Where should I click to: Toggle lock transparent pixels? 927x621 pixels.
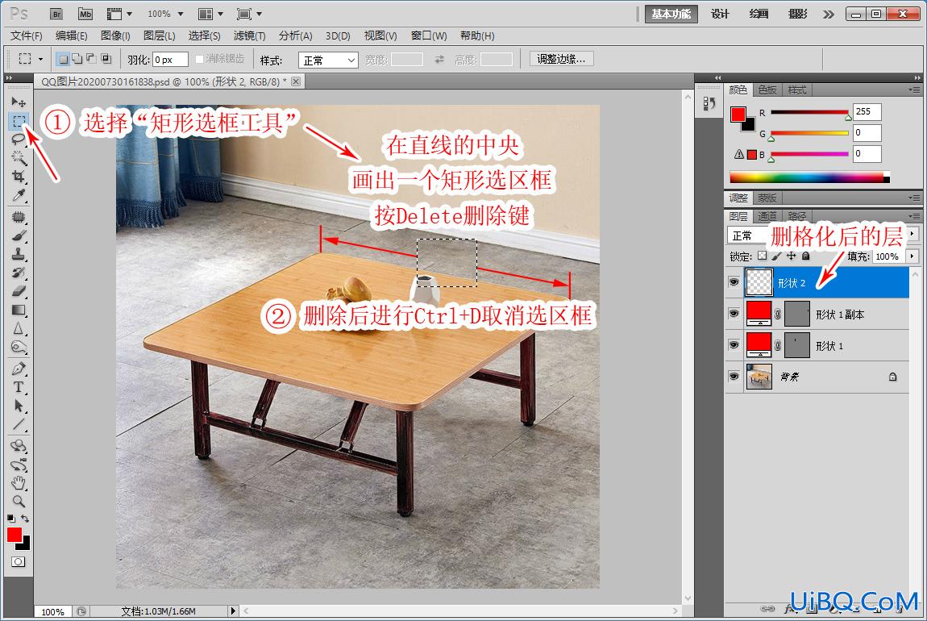[x=762, y=256]
